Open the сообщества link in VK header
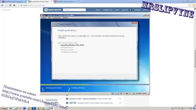The width and height of the screenshot is (196, 110). tap(107, 10)
